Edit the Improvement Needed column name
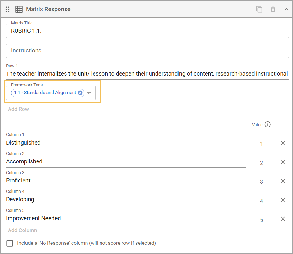Screen dimensions: 293x254 (126, 218)
